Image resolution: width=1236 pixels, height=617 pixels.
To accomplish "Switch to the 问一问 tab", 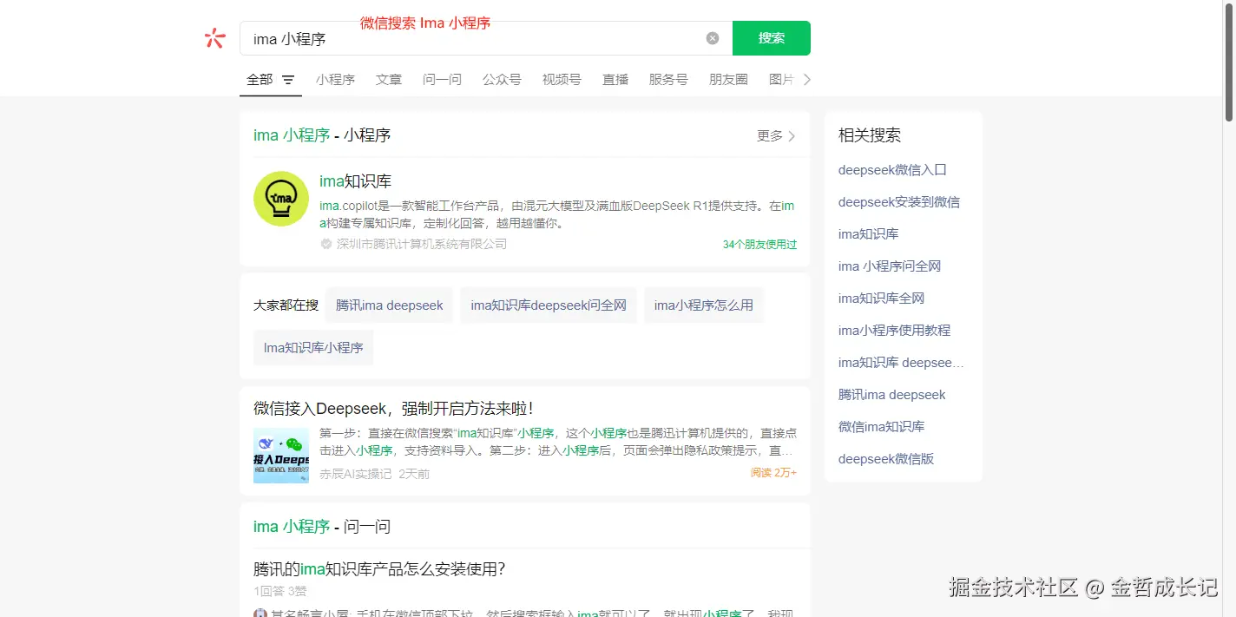I will tap(442, 79).
